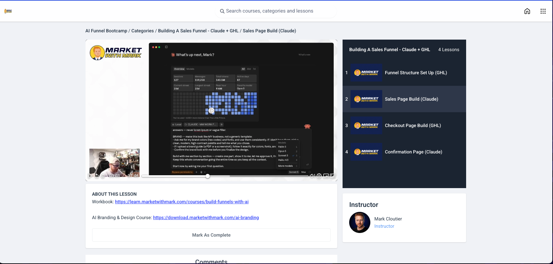Viewport: 553px width, 264px height.
Task: Click the Comments heading
Action: point(211,261)
